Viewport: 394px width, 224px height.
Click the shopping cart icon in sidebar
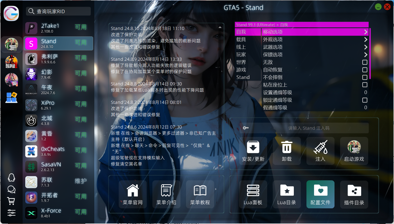pos(11,201)
